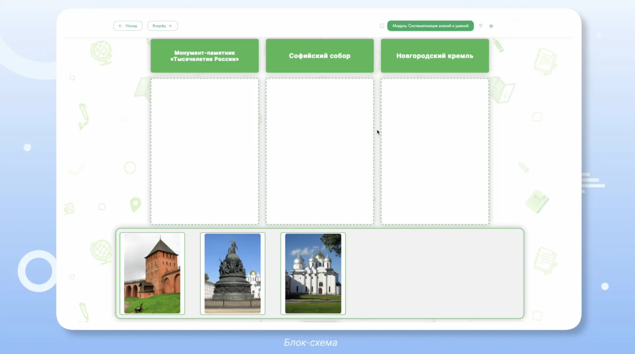Viewport: 635px width, 354px height.
Task: Click drop zone under Софийский собор
Action: (320, 151)
